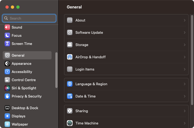Click the Language & Region globe icon

coord(70,84)
